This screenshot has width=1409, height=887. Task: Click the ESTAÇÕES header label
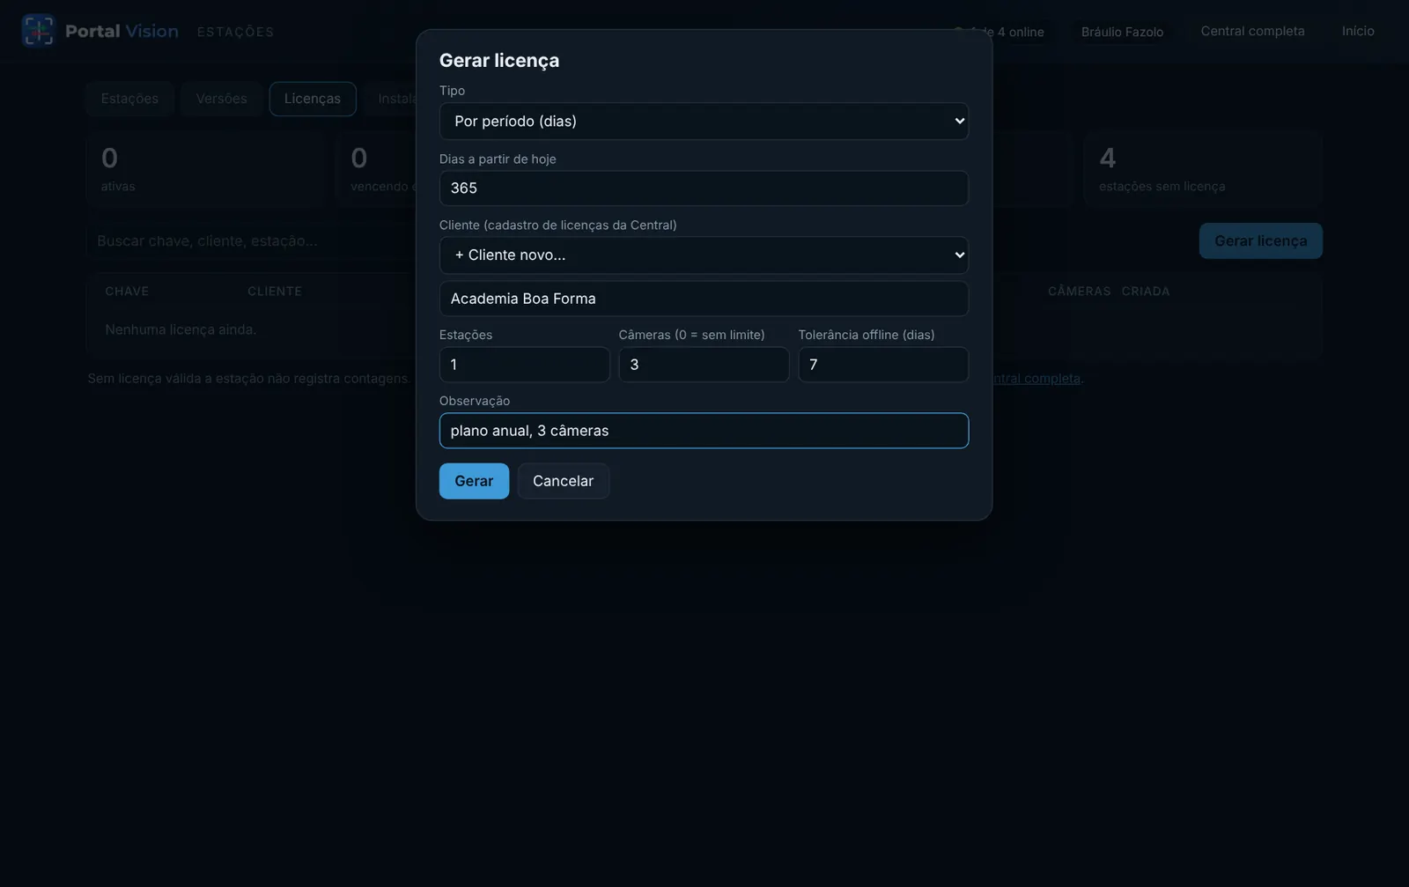tap(236, 32)
